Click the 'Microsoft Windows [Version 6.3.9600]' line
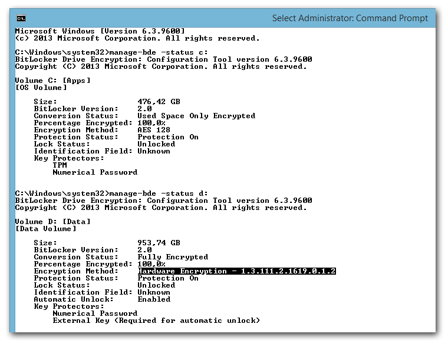The width and height of the screenshot is (448, 347). [100, 31]
